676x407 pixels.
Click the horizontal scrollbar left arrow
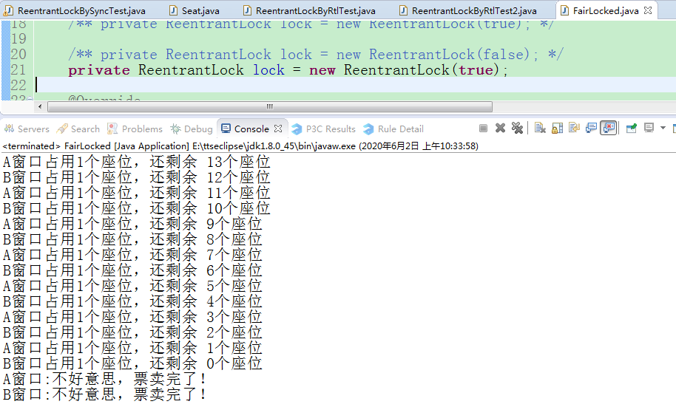(52, 107)
